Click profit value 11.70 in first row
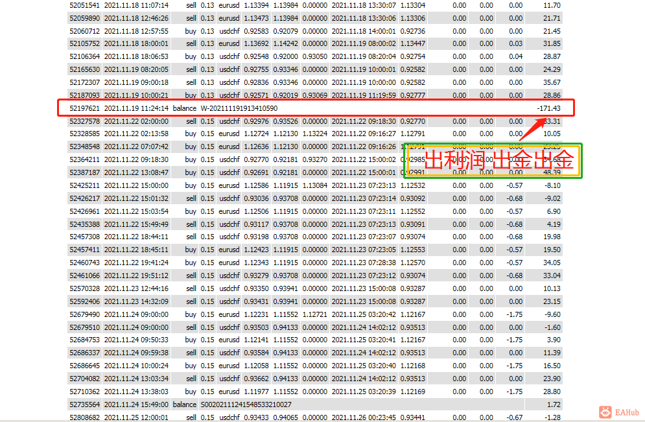The width and height of the screenshot is (645, 422). pos(552,5)
